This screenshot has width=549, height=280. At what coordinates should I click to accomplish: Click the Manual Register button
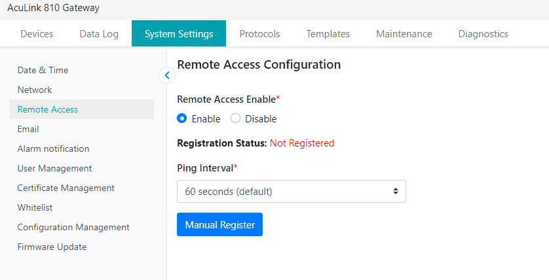(x=219, y=224)
